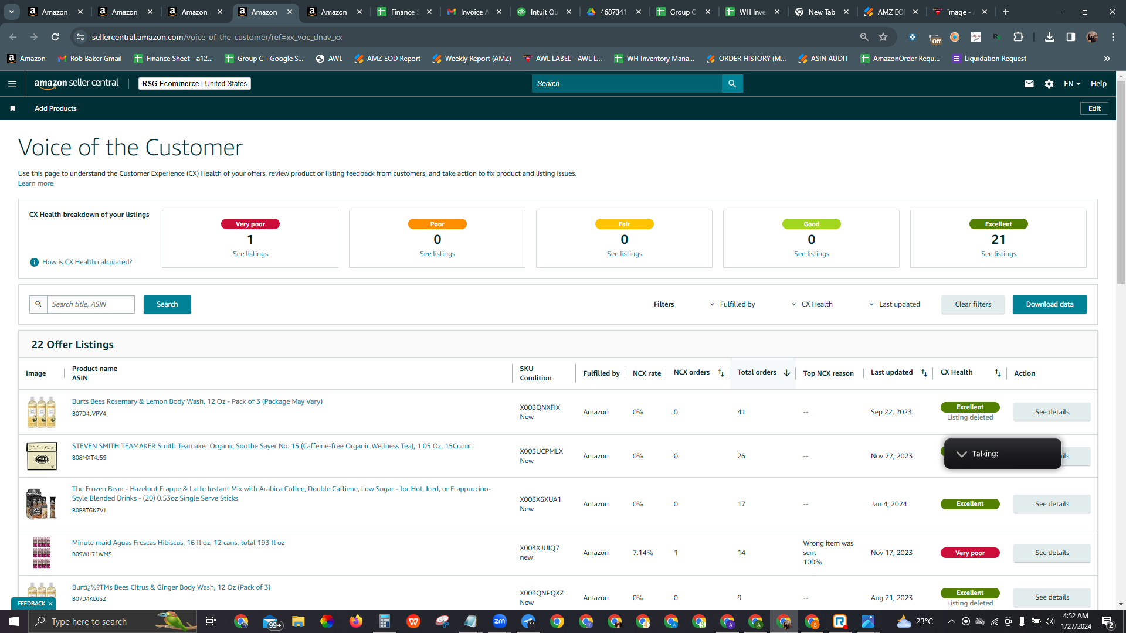Switch to the Intuit QuickBooks browser tab
The image size is (1126, 633).
click(x=544, y=12)
